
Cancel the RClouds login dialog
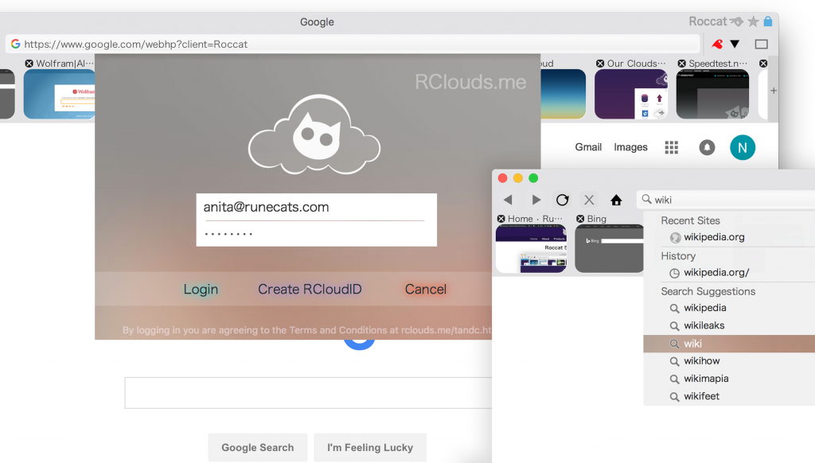tap(426, 289)
